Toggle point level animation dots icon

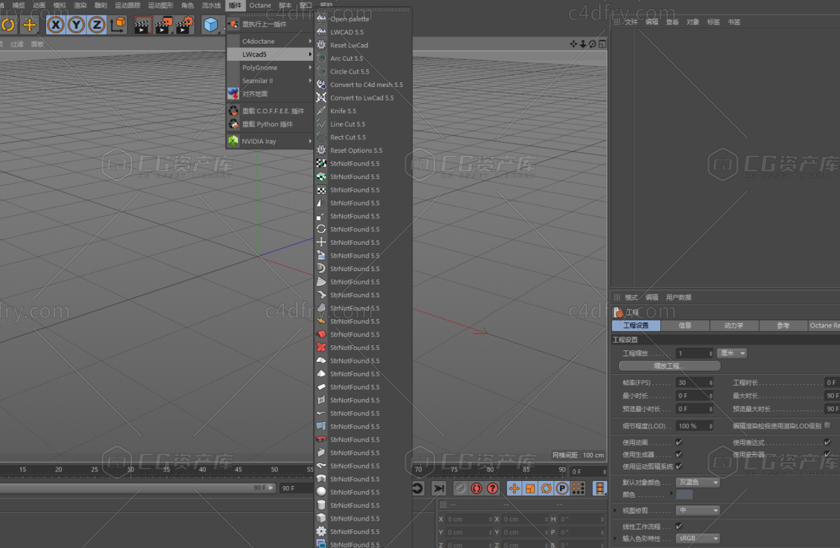point(578,489)
